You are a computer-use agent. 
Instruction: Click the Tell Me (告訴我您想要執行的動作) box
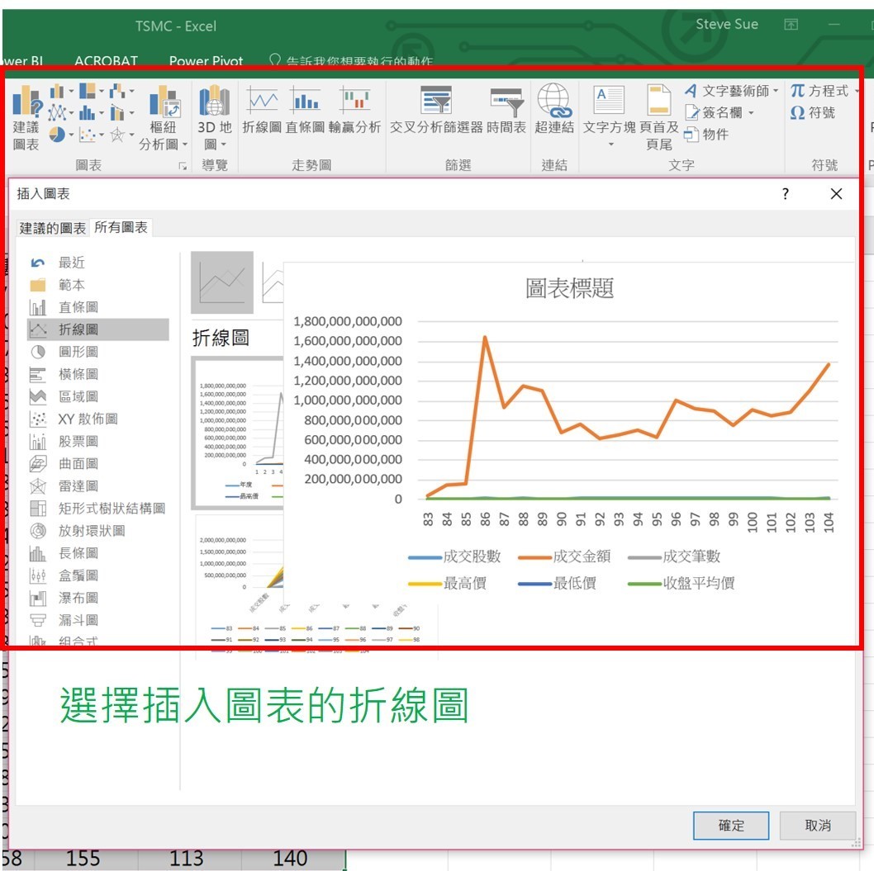[351, 61]
